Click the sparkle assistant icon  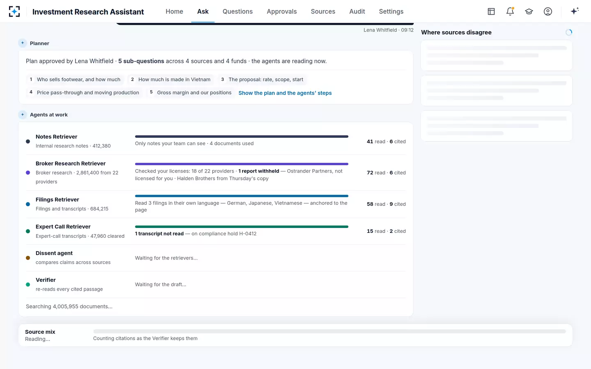[x=575, y=11]
